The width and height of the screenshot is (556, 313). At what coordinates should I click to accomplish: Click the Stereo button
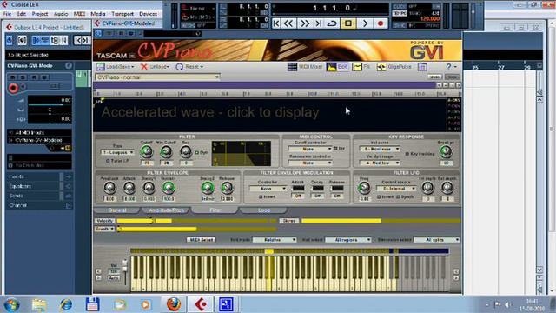289,221
